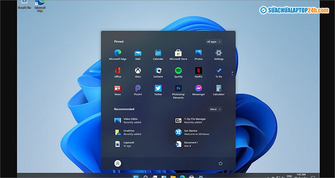Image resolution: width=335 pixels, height=178 pixels.
Task: Launch the Office app
Action: coord(117,73)
